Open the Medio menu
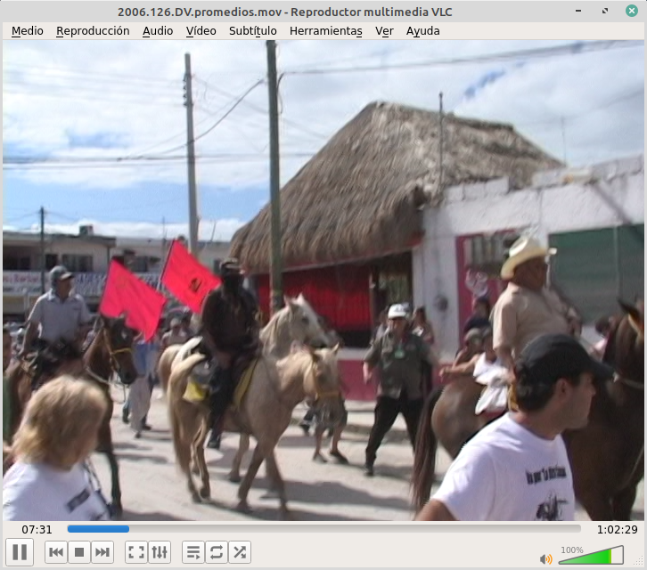Image resolution: width=647 pixels, height=570 pixels. (x=27, y=30)
